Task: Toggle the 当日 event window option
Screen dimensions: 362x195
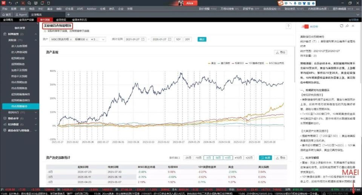Action: coord(218,158)
